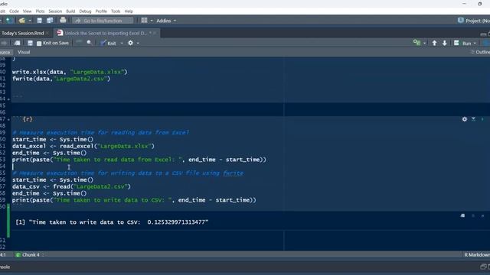Screen dimensions: 490x275
Task: Click the open file folder icon
Action: click(x=22, y=21)
